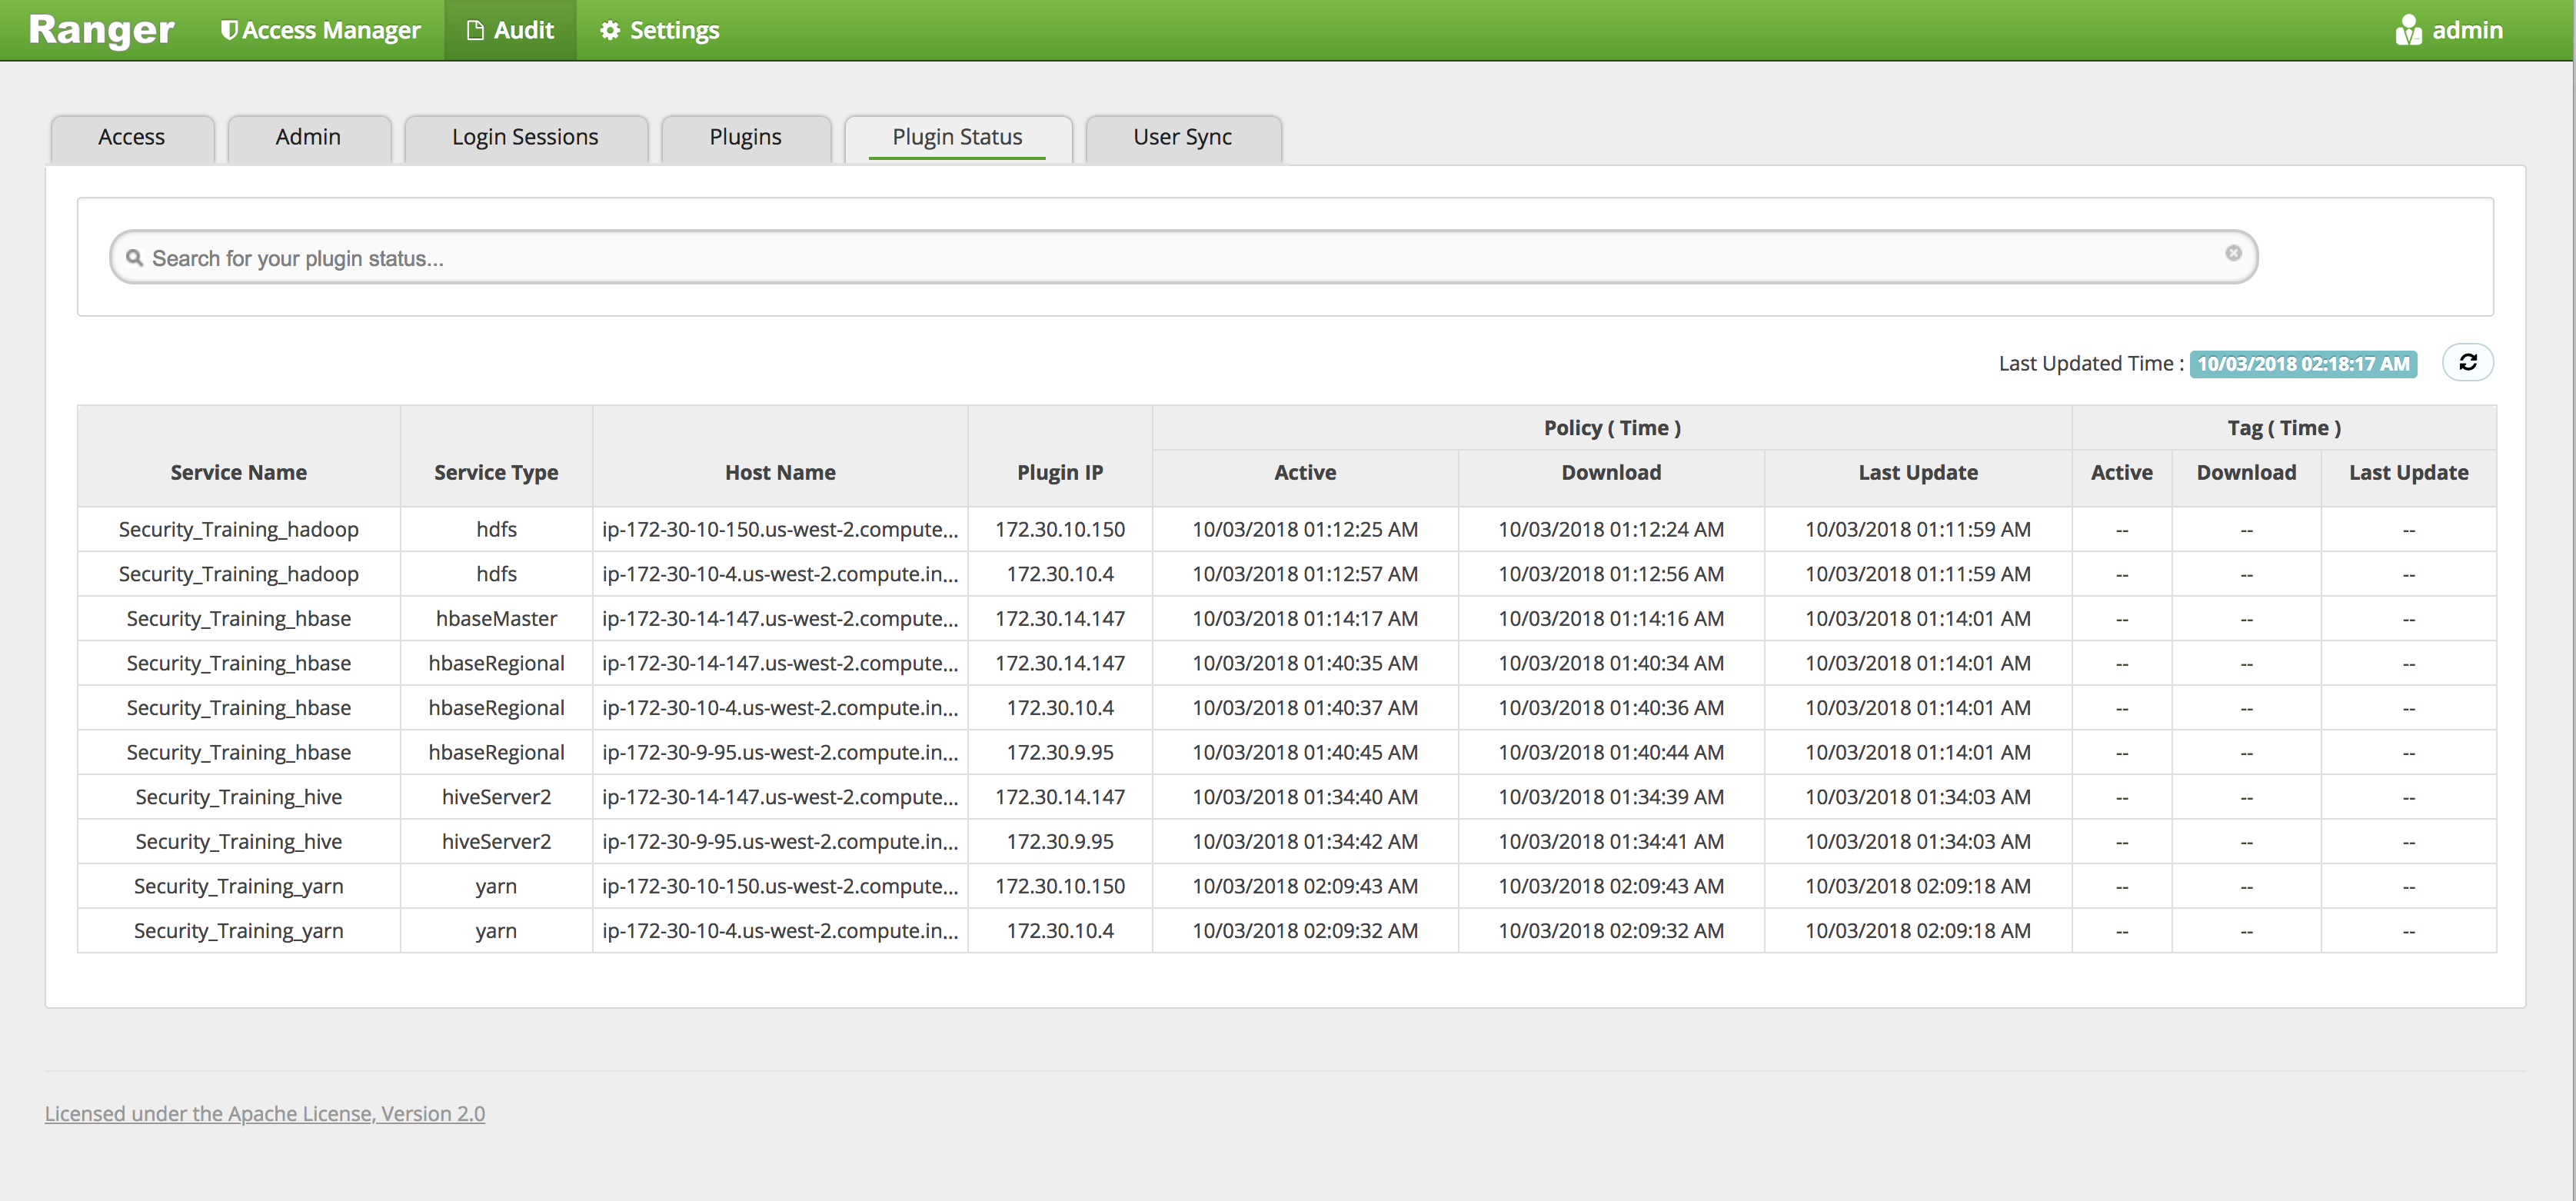This screenshot has height=1201, width=2576.
Task: Switch to the Admin tab
Action: point(308,137)
